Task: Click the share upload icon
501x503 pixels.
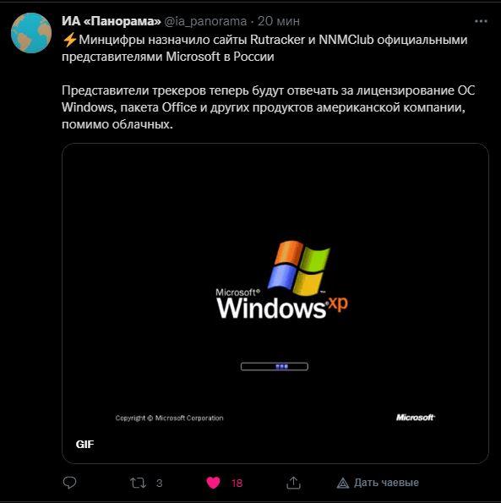Action: coord(293,483)
